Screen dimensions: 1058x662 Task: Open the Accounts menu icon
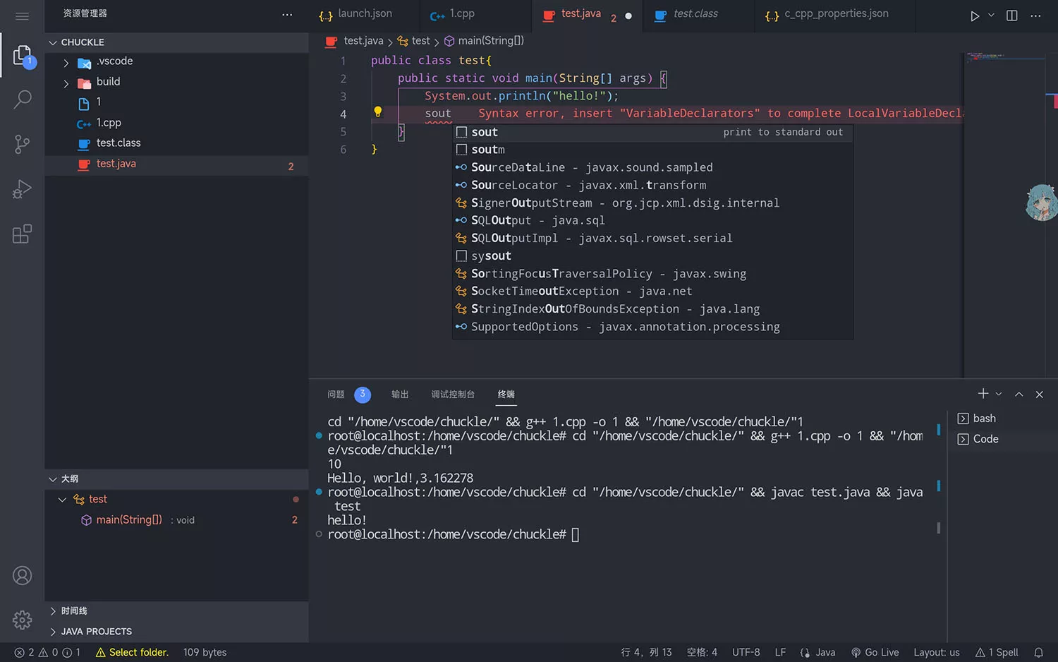point(23,576)
